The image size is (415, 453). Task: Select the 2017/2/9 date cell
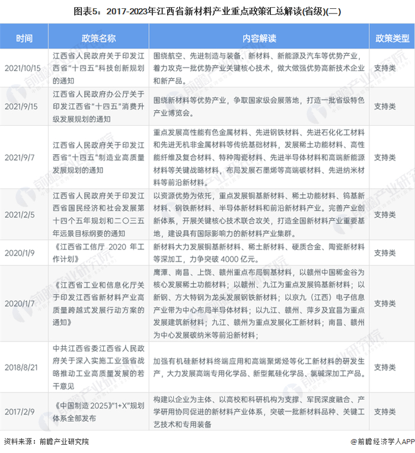click(20, 411)
